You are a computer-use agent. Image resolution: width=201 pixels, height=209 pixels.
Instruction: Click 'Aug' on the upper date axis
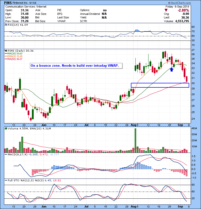click(133, 125)
